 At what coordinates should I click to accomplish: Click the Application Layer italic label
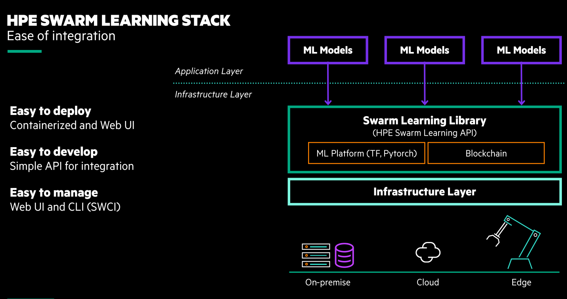[x=209, y=71]
